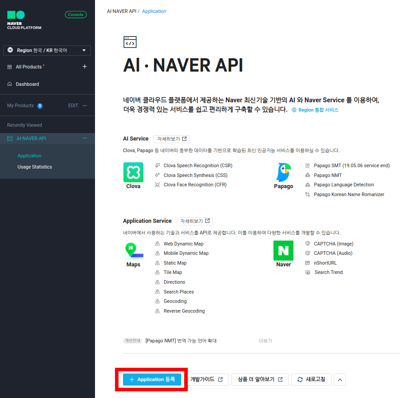The height and width of the screenshot is (398, 400).
Task: Click Application breadcrumb link
Action: click(154, 11)
